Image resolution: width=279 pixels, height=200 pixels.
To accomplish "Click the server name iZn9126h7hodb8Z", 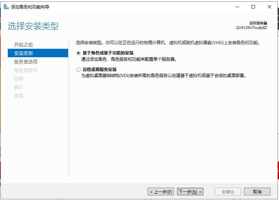I will (251, 28).
